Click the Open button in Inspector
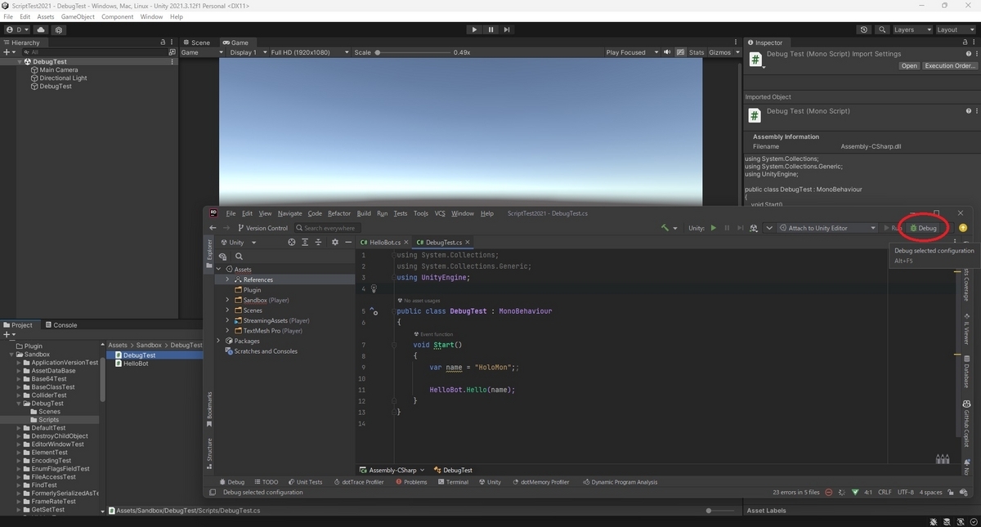This screenshot has height=527, width=981. (x=909, y=65)
